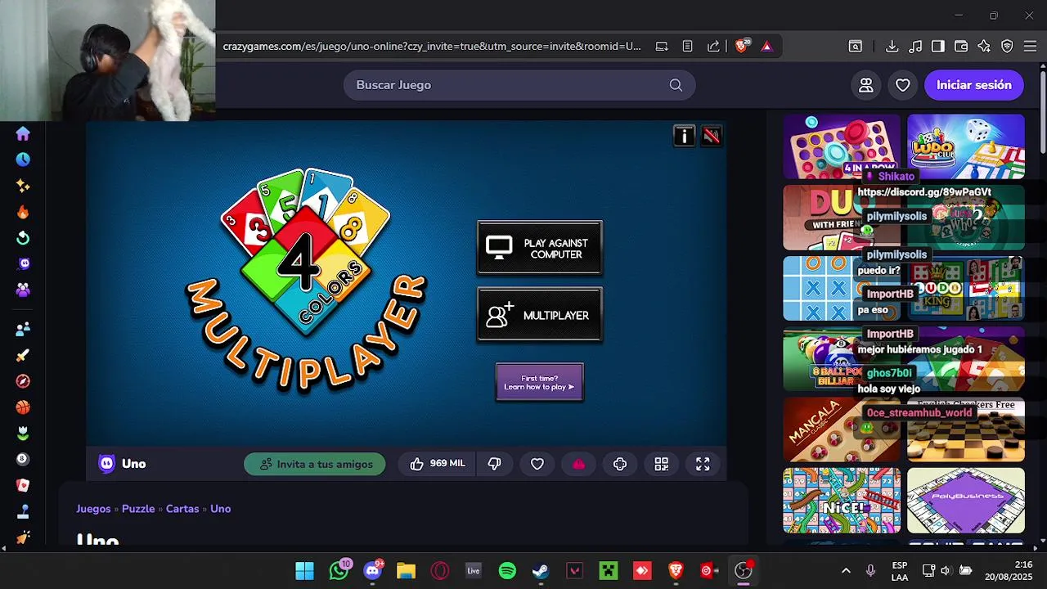Click the puzzle-piece embed icon below the game
The width and height of the screenshot is (1047, 589).
[x=620, y=464]
